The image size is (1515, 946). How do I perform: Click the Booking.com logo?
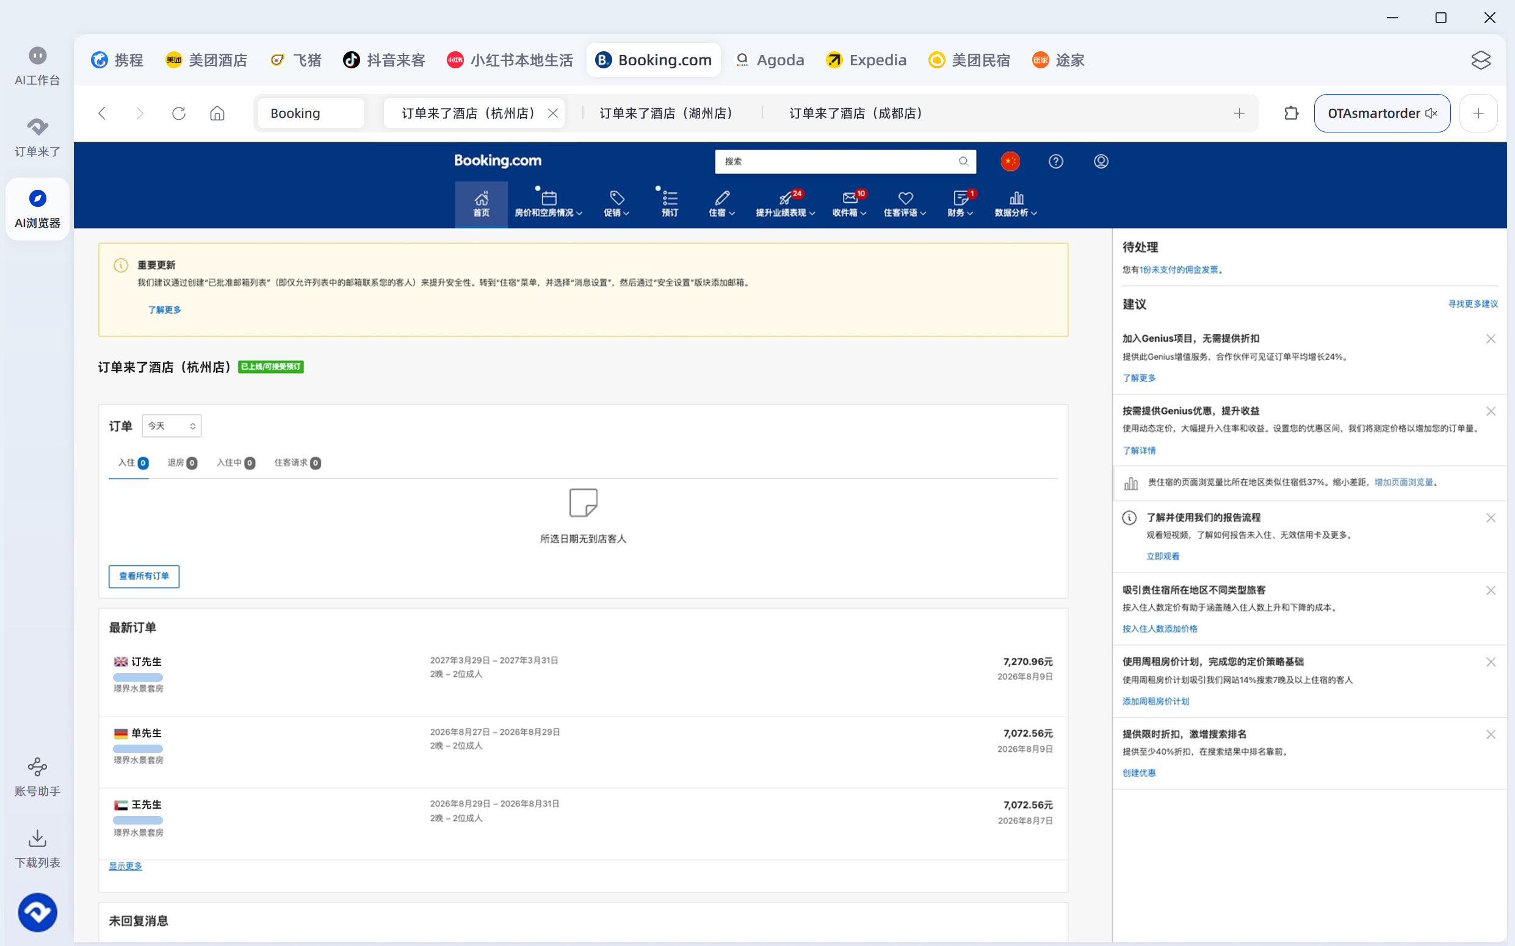click(497, 161)
